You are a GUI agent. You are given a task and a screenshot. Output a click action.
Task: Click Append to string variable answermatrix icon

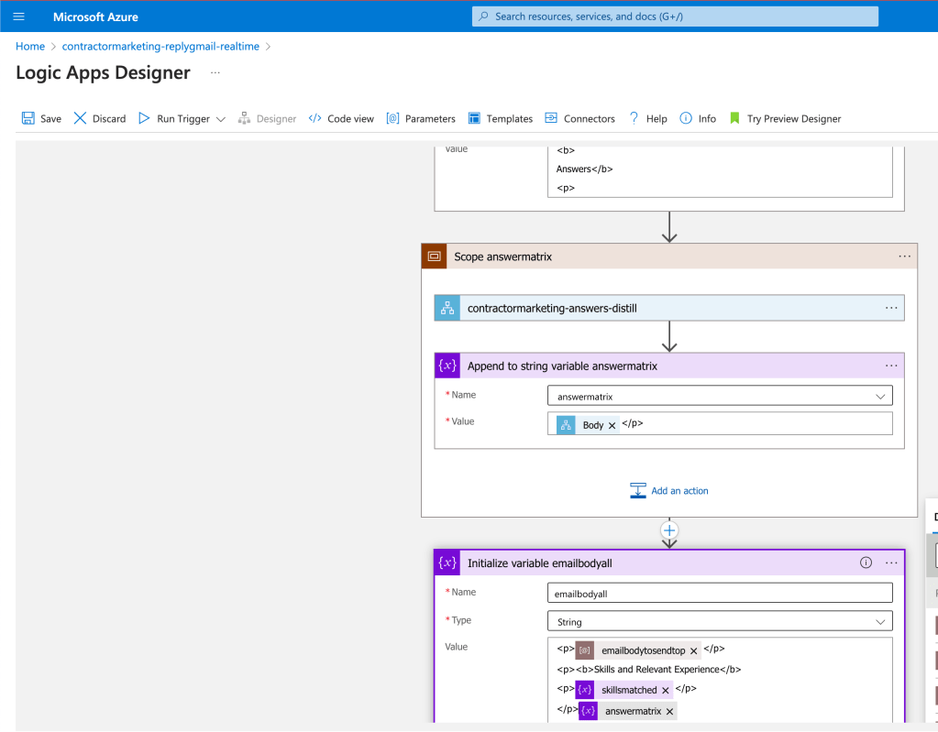click(447, 366)
